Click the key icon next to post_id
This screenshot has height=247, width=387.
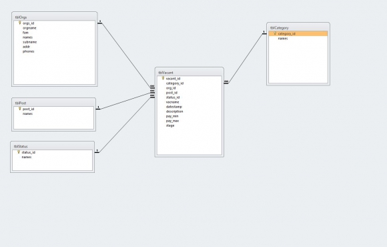coord(20,109)
